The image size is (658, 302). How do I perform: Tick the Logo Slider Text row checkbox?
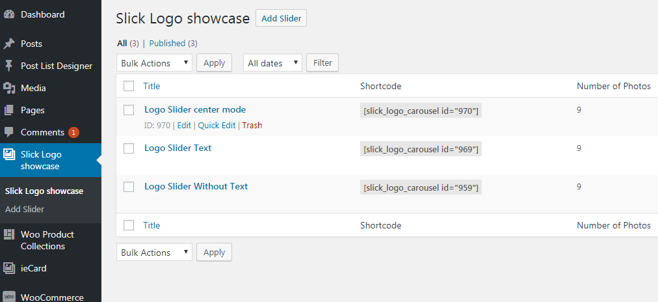coord(129,148)
